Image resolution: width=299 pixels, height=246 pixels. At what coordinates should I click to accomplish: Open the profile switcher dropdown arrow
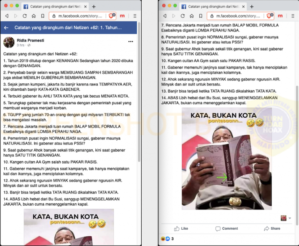[290, 218]
